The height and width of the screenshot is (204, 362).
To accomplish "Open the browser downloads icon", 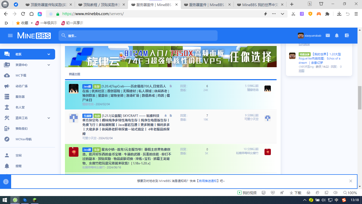I will 339,14.
